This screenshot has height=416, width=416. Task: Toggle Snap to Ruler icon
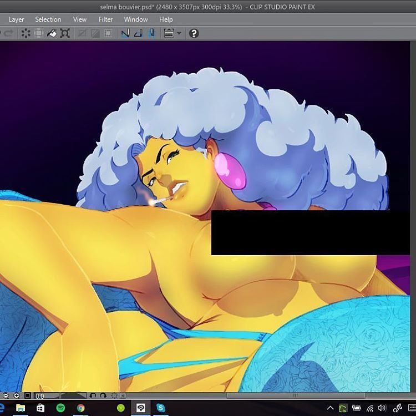pos(125,33)
